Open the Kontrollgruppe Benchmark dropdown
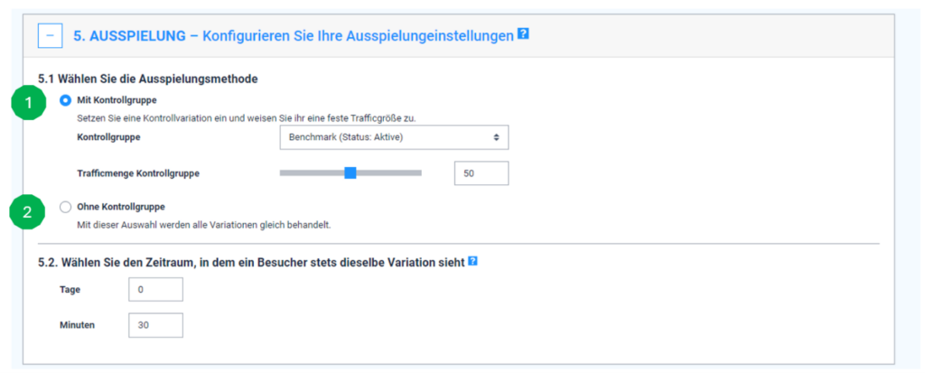This screenshot has height=373, width=925. (x=393, y=137)
